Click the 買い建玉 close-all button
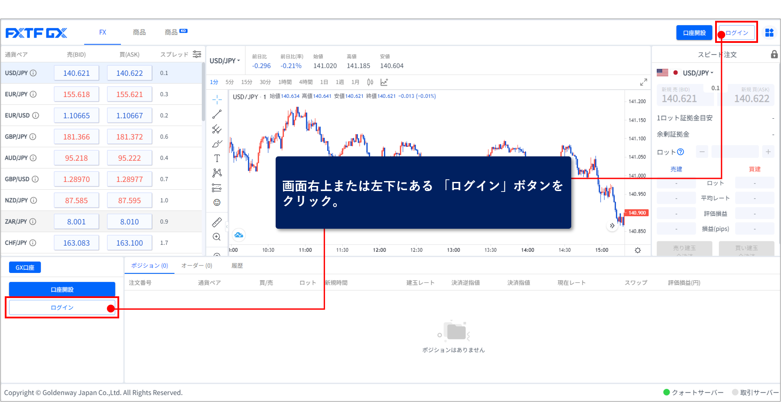781x402 pixels. tap(746, 249)
